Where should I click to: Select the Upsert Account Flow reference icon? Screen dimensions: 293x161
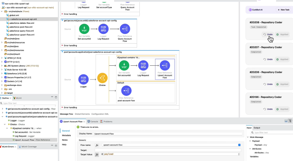click(165, 65)
